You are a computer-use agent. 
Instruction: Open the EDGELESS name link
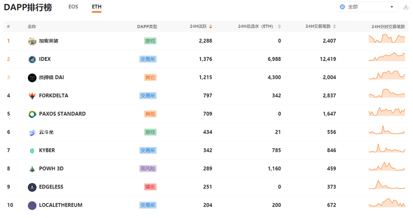(51, 187)
